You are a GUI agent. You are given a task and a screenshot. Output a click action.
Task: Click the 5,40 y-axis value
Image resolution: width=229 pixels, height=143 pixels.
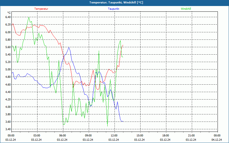[x=8, y=54]
